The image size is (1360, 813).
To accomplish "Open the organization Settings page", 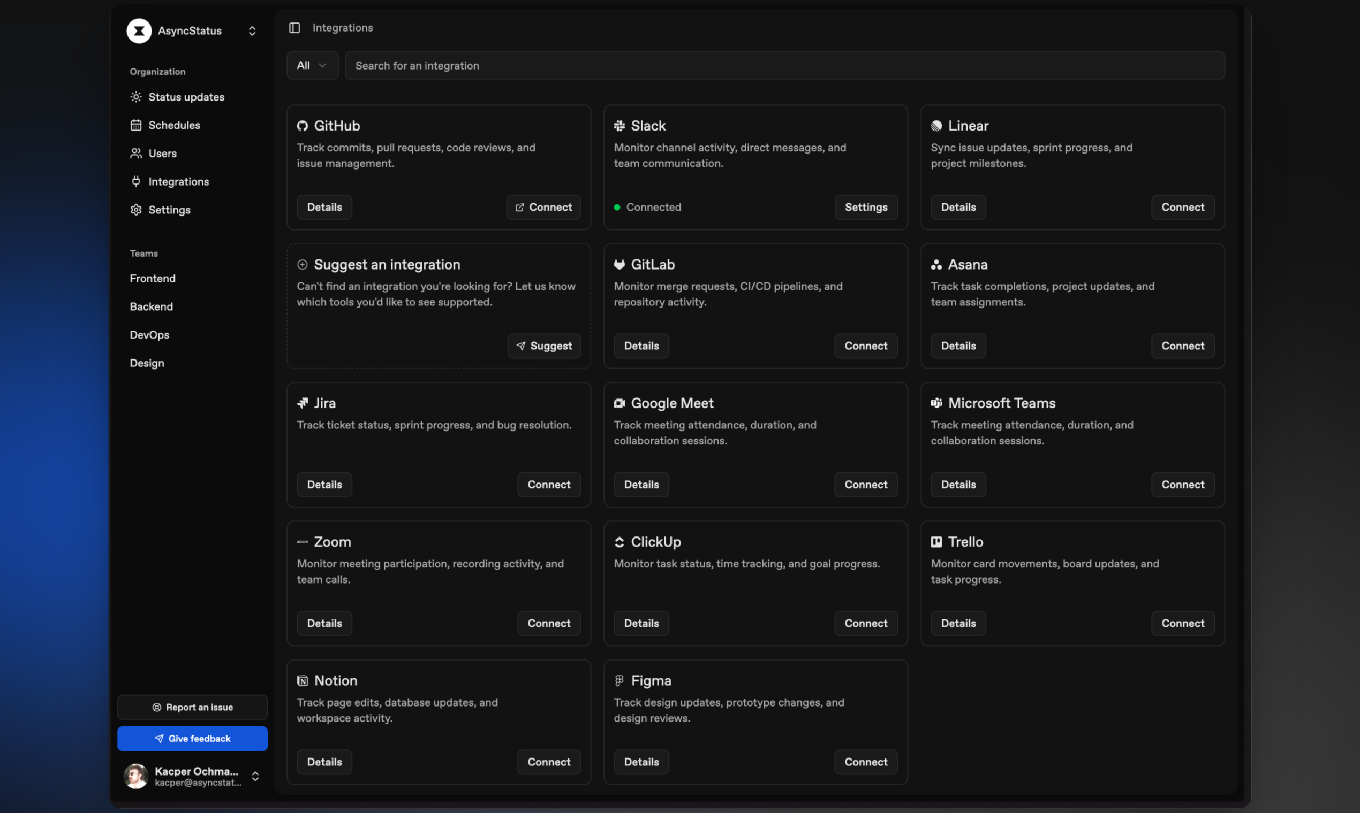I will pyautogui.click(x=169, y=210).
